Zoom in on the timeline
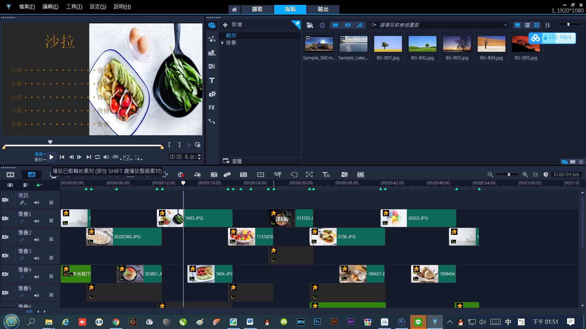 pyautogui.click(x=525, y=175)
